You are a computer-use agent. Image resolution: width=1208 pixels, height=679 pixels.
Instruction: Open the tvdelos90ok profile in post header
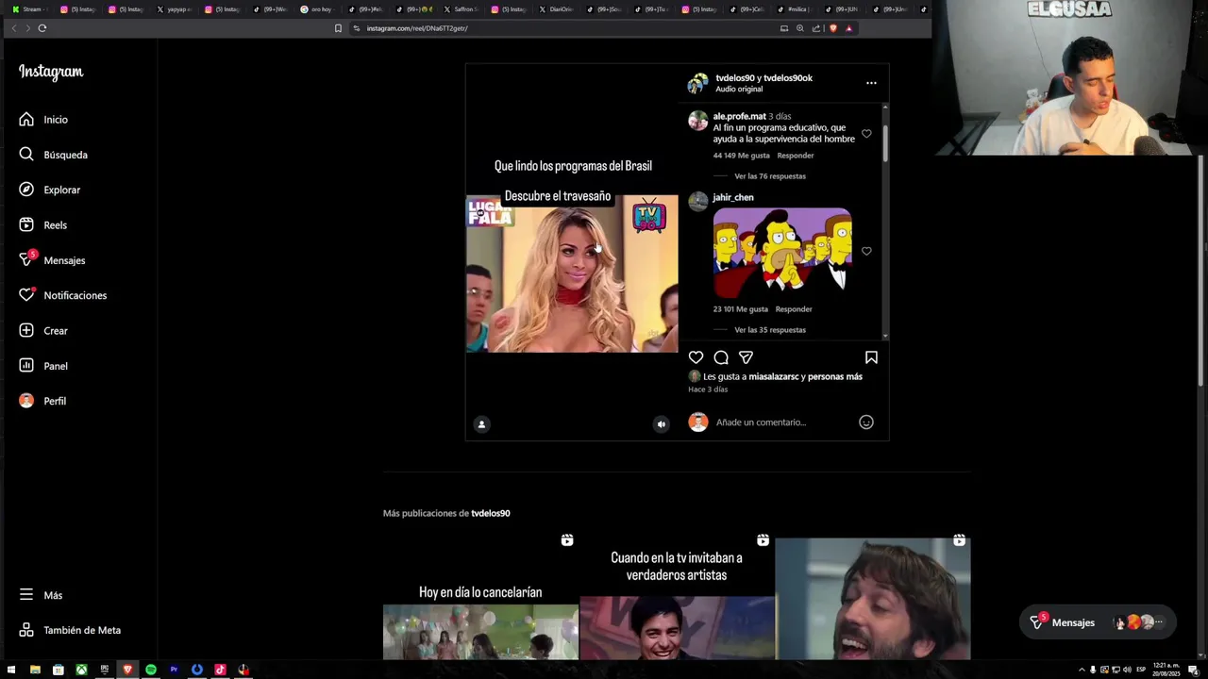pyautogui.click(x=788, y=78)
